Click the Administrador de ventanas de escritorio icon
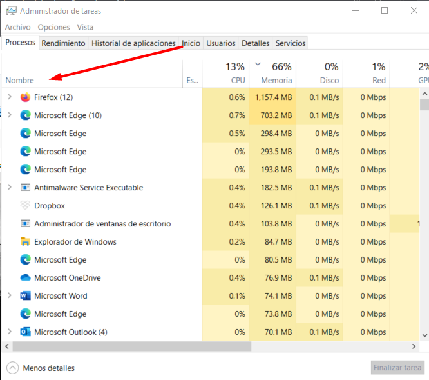The height and width of the screenshot is (380, 429). (x=25, y=224)
